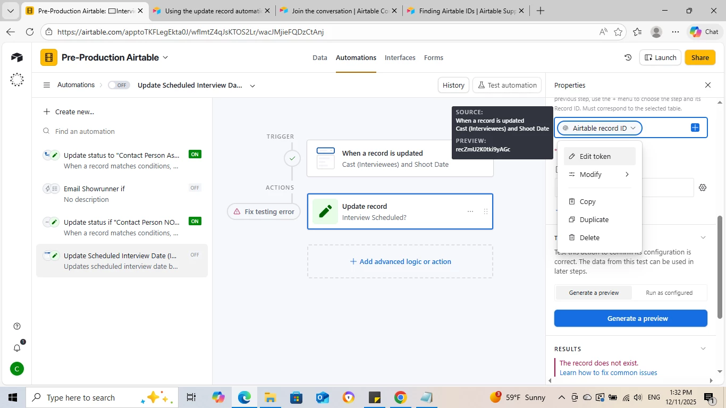Collapse the Test step section chevron

point(703,237)
